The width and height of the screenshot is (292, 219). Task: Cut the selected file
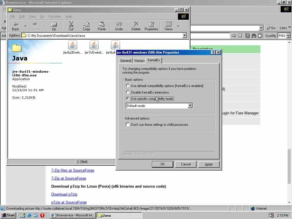(71, 26)
